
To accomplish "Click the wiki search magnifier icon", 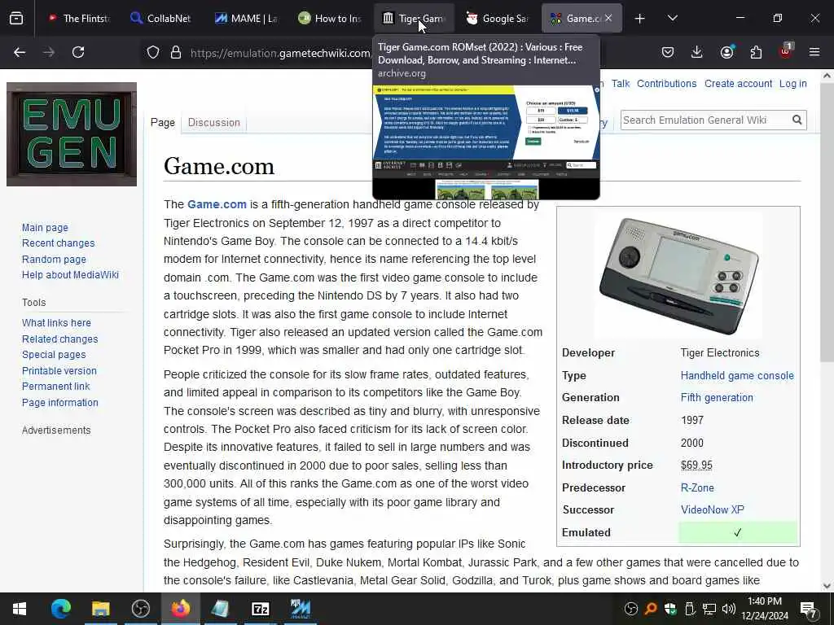I will [x=797, y=120].
